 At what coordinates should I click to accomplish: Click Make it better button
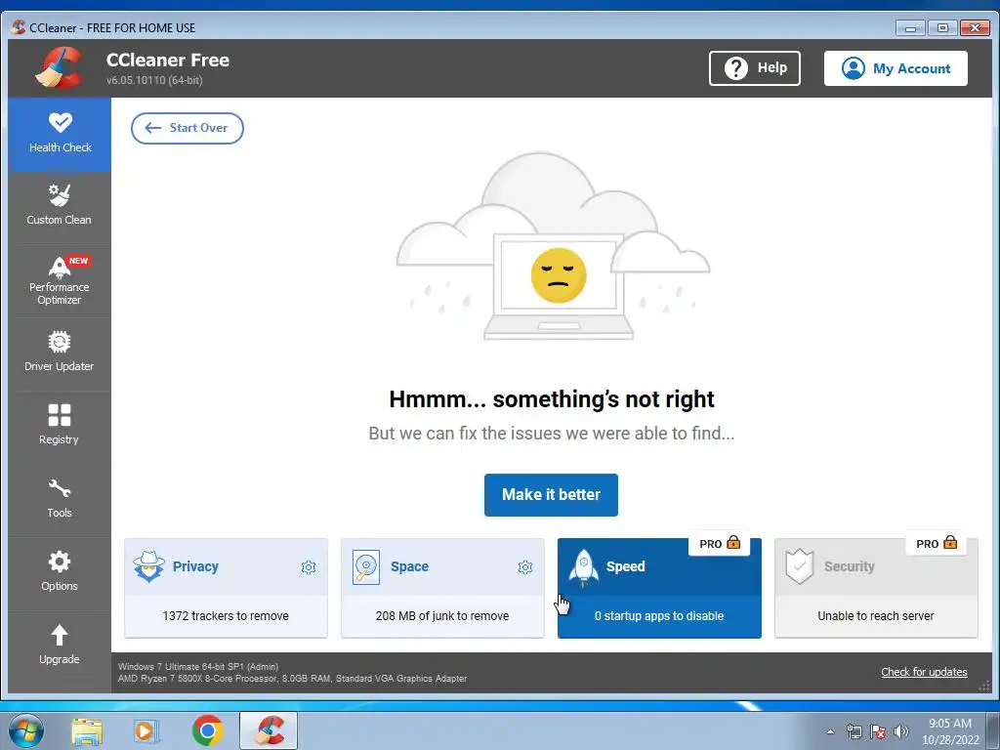(551, 495)
